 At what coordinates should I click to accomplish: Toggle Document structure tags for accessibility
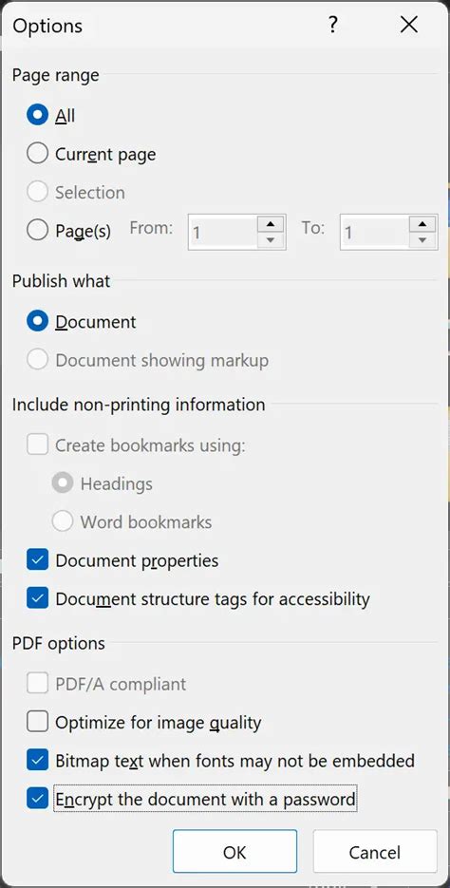(37, 598)
